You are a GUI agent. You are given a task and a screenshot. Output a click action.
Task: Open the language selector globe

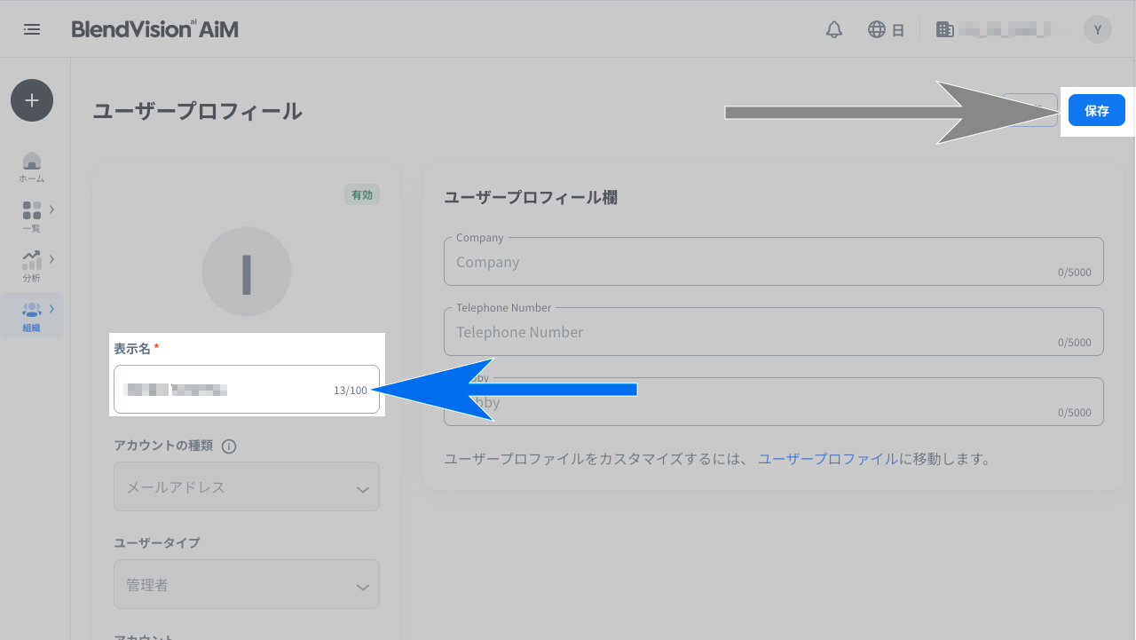[x=877, y=29]
